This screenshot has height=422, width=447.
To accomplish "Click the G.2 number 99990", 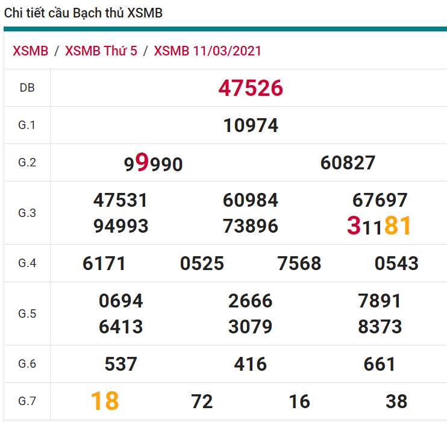I will (x=153, y=163).
